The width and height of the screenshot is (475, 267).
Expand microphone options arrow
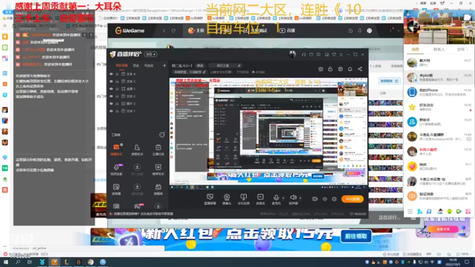point(283,198)
